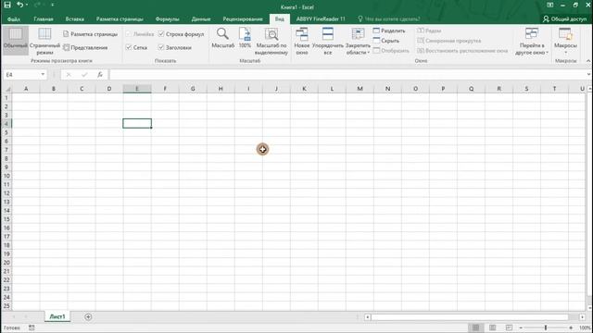Open the Файл tab

[14, 18]
